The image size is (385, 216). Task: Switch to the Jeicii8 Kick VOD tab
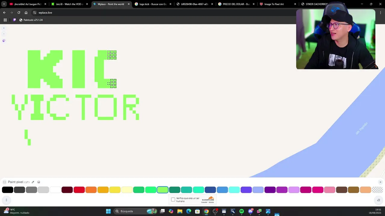69,4
